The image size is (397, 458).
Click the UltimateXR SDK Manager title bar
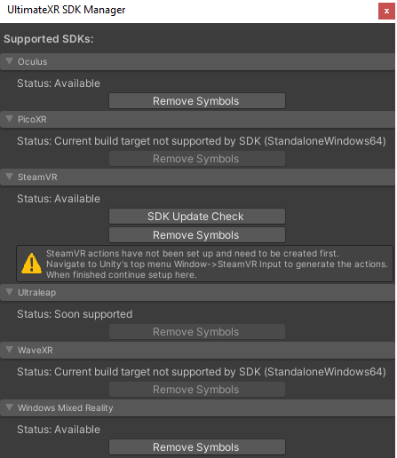pyautogui.click(x=189, y=12)
